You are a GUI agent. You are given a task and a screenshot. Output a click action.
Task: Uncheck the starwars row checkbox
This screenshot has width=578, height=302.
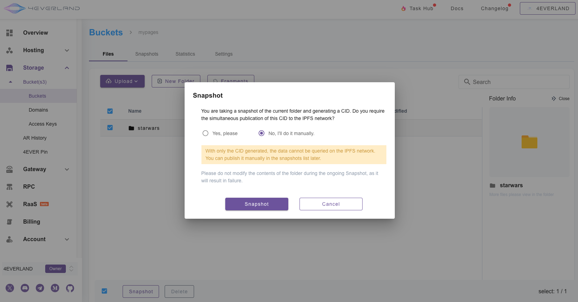pyautogui.click(x=110, y=128)
